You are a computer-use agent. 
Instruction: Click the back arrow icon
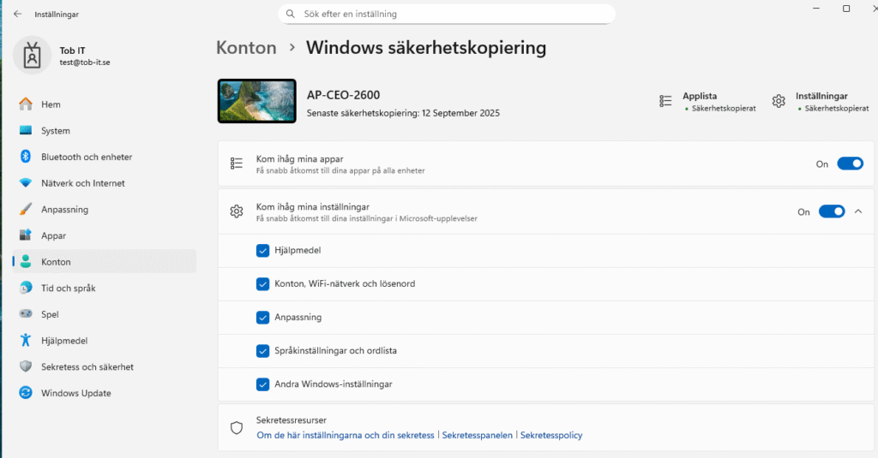click(18, 15)
